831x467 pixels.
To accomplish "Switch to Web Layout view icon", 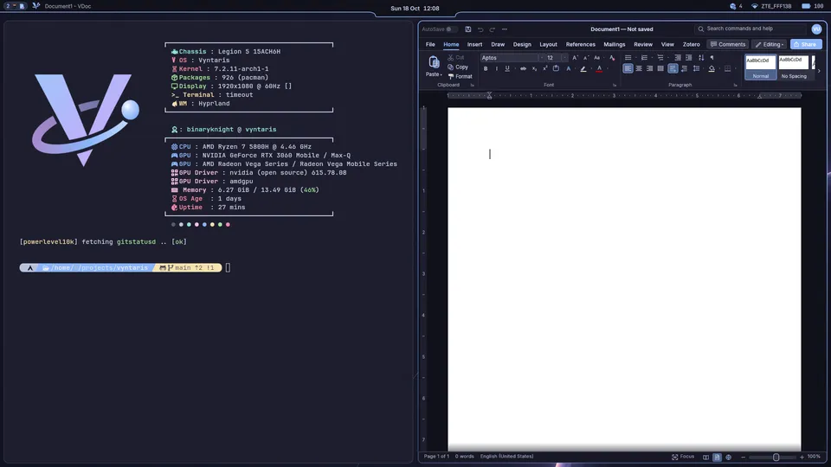I will 729,457.
